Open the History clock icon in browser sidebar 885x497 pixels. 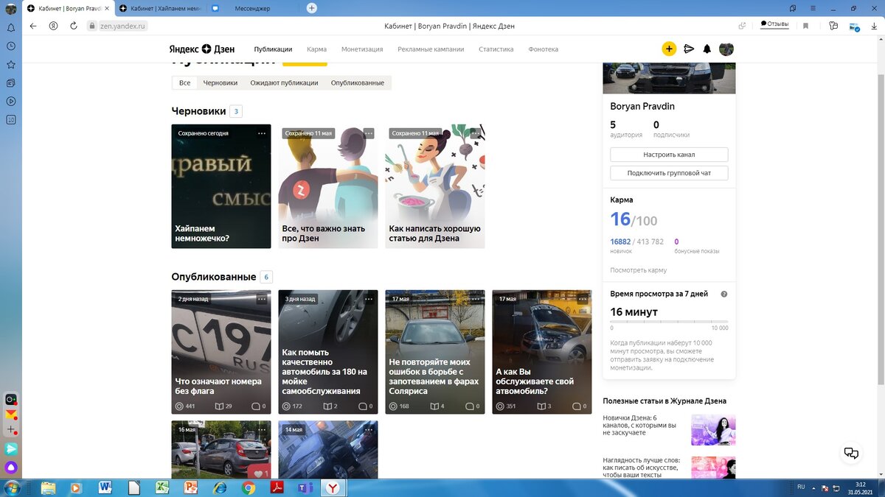click(x=11, y=46)
